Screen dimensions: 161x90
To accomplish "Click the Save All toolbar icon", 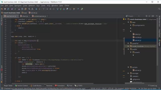I will [5, 9].
